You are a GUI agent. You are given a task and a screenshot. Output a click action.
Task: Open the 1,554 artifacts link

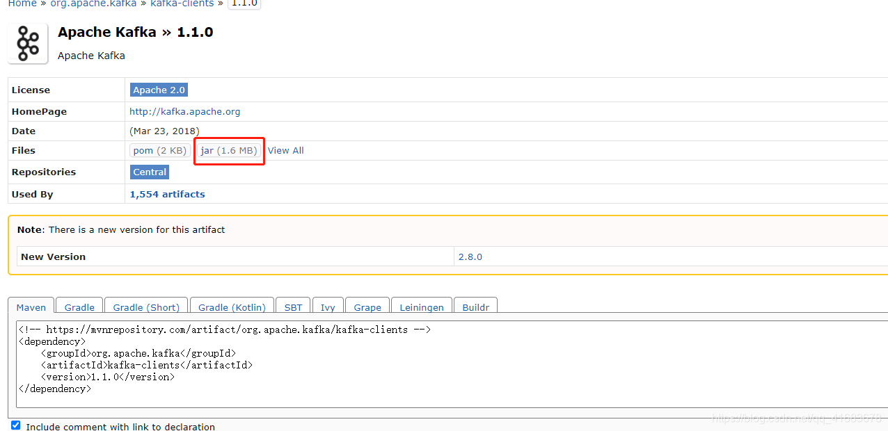(x=167, y=194)
